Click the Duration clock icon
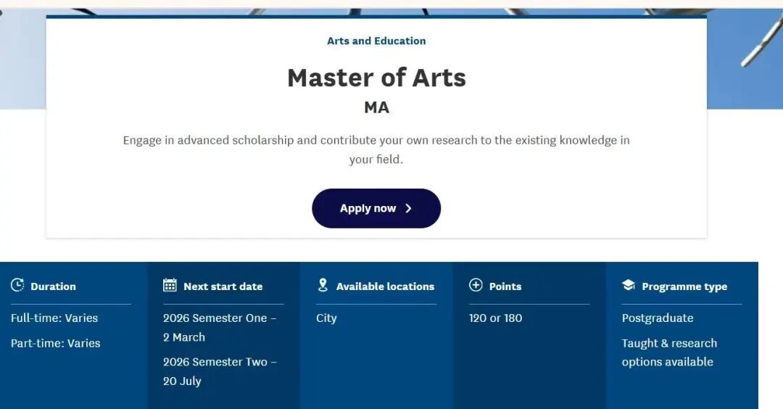 point(17,286)
